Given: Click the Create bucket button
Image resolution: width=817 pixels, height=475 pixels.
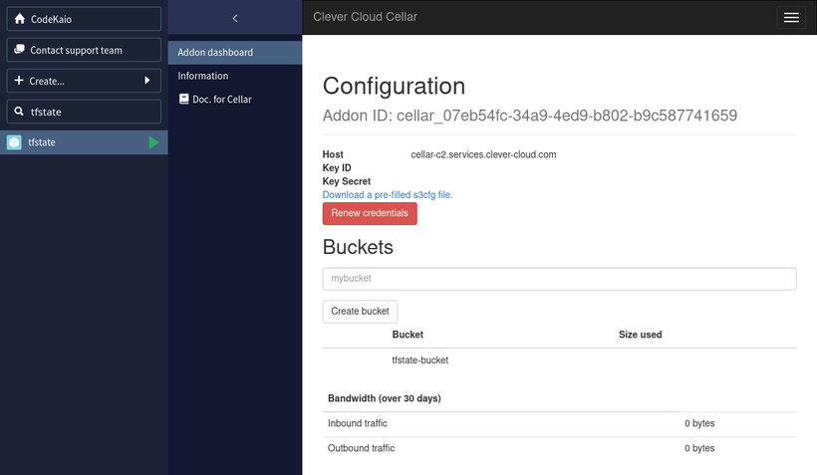Looking at the screenshot, I should pyautogui.click(x=360, y=311).
